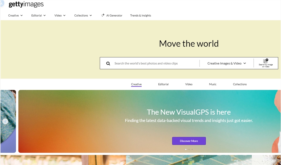Open the Video dropdown in top navigation
Viewport: 281px width, 165px height.
pyautogui.click(x=60, y=16)
